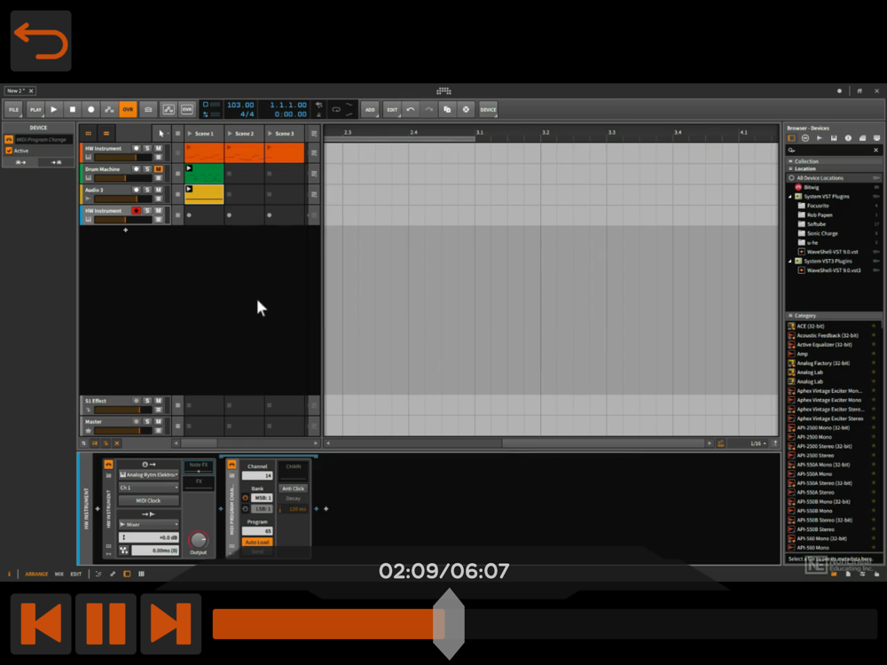887x665 pixels.
Task: Click the Channel value field showing 14
Action: click(257, 475)
